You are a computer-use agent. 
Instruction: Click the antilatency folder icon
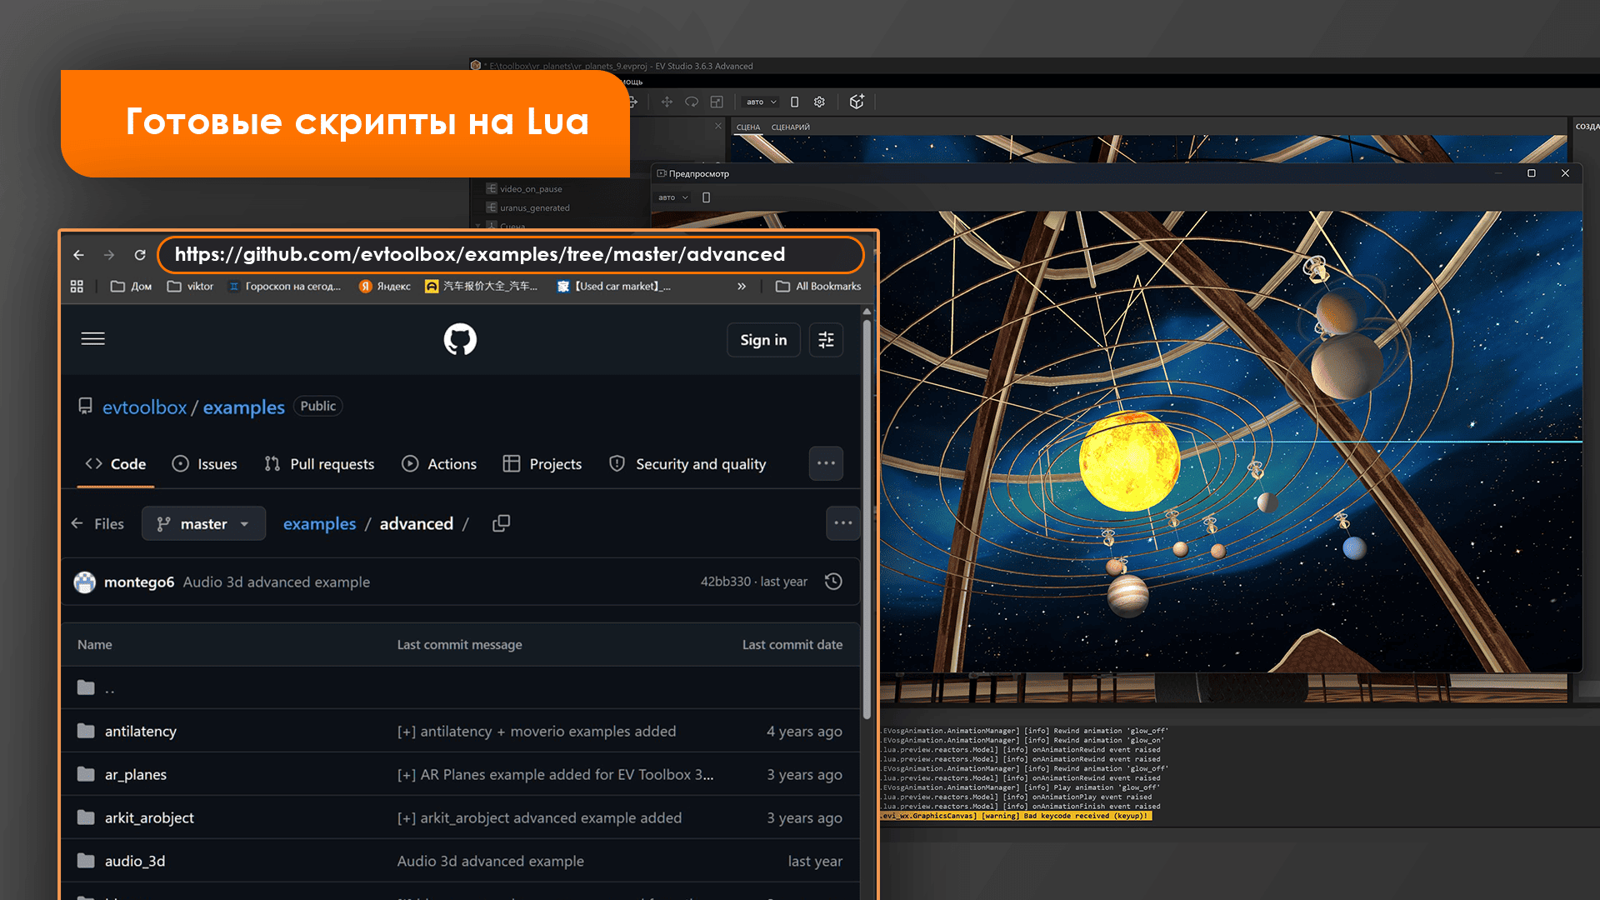coord(86,731)
